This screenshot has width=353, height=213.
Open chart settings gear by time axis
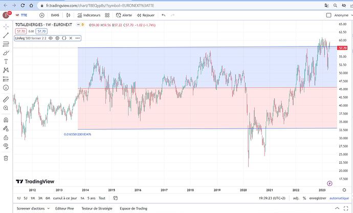[x=344, y=190]
